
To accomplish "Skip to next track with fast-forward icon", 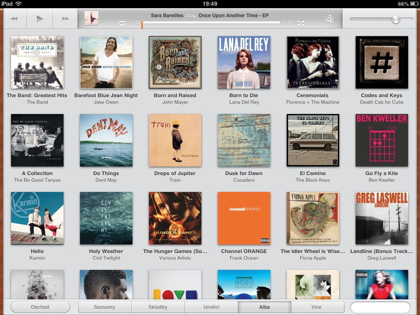I will [x=65, y=19].
